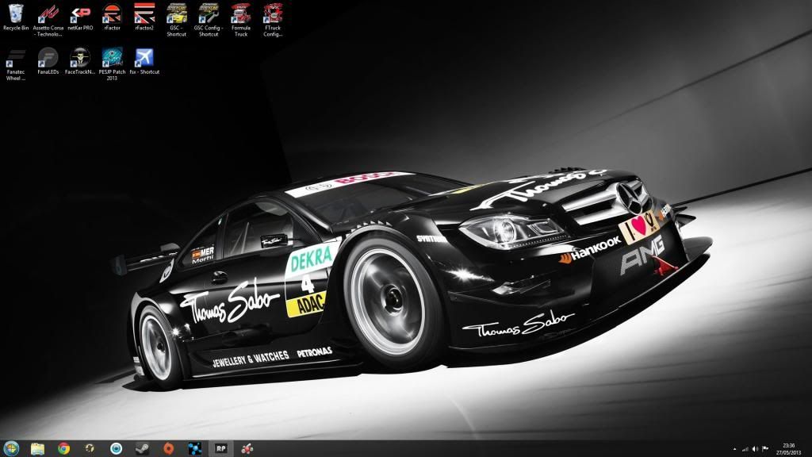Select the rFactor desktop shortcut
Image resolution: width=812 pixels, height=457 pixels.
click(x=112, y=17)
